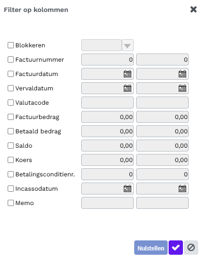Toggle the Memo checkbox
Viewport: 203px width, 260px height.
coord(11,203)
